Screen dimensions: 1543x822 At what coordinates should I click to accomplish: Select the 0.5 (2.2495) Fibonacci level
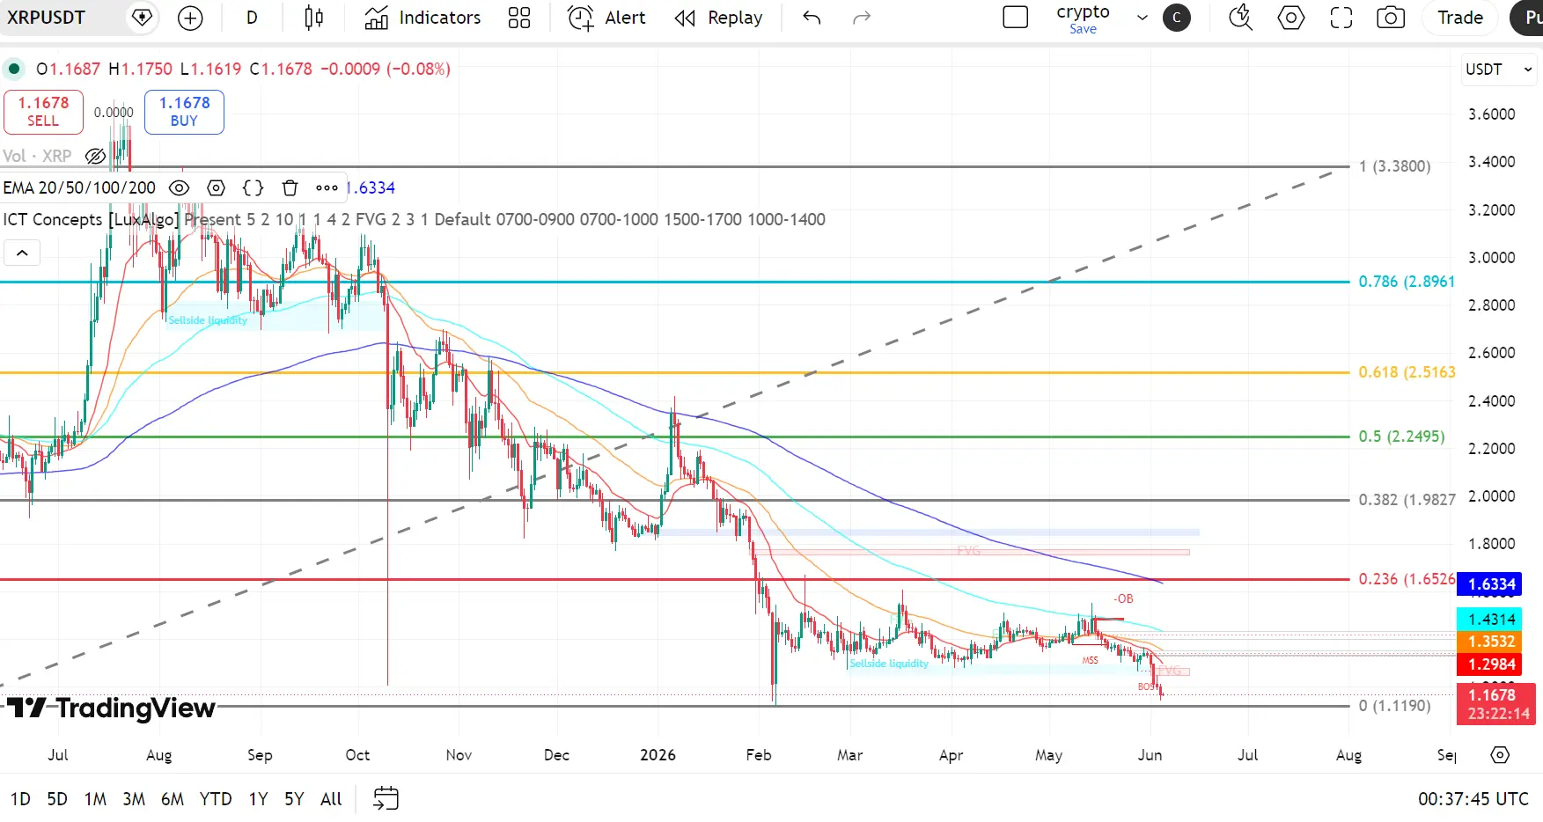1401,437
